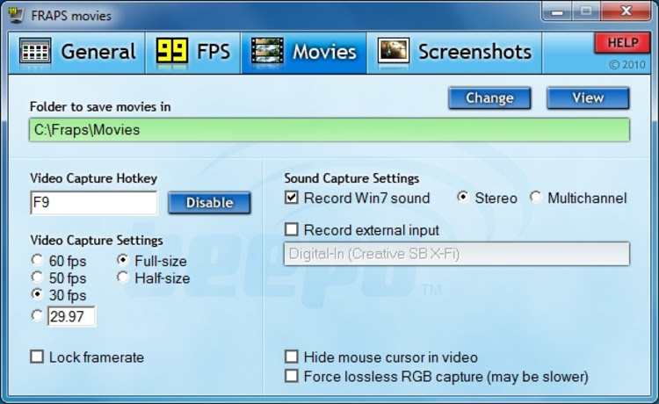The width and height of the screenshot is (659, 404).
Task: Click the F9 video capture hotkey field
Action: [x=94, y=203]
